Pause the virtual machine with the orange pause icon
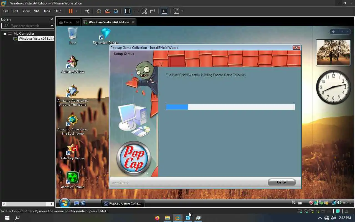The image size is (355, 222). point(70,11)
